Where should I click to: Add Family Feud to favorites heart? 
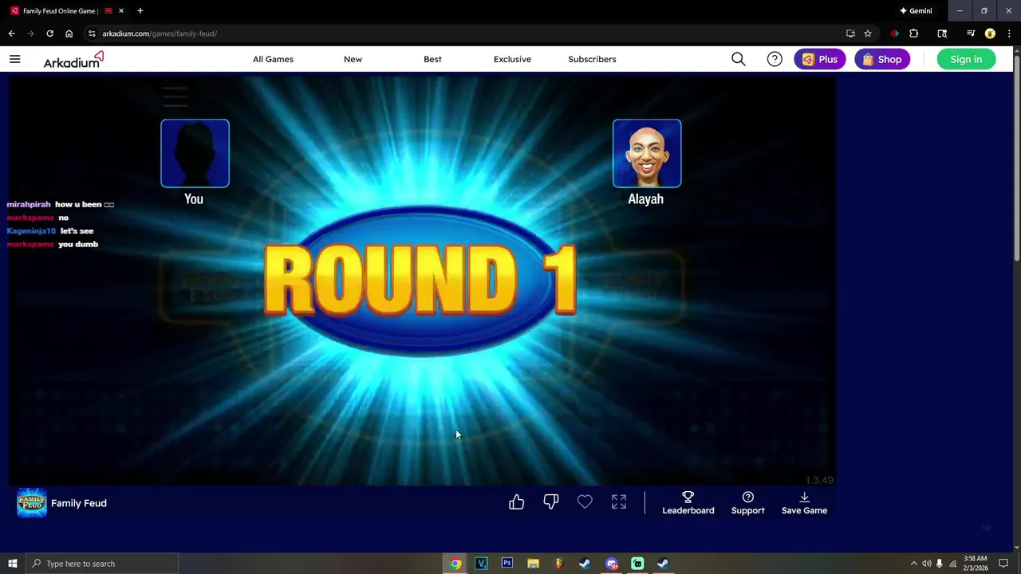pos(585,501)
